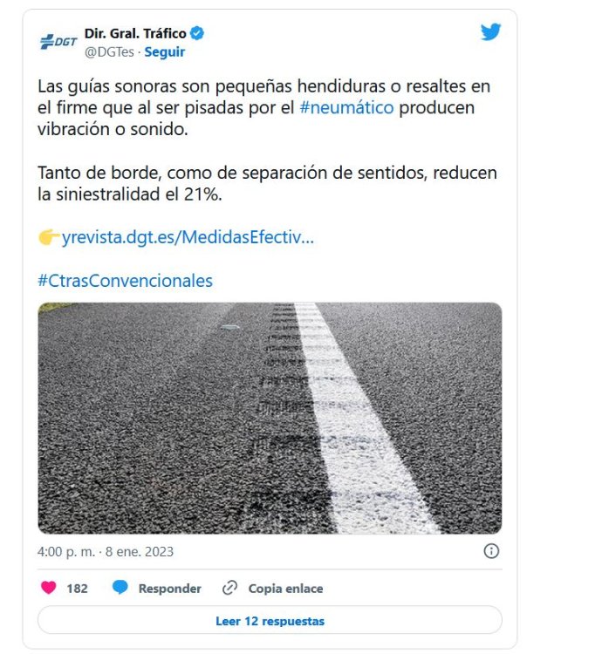The width and height of the screenshot is (602, 654).
Task: Follow DGT with Seguir link
Action: 164,52
